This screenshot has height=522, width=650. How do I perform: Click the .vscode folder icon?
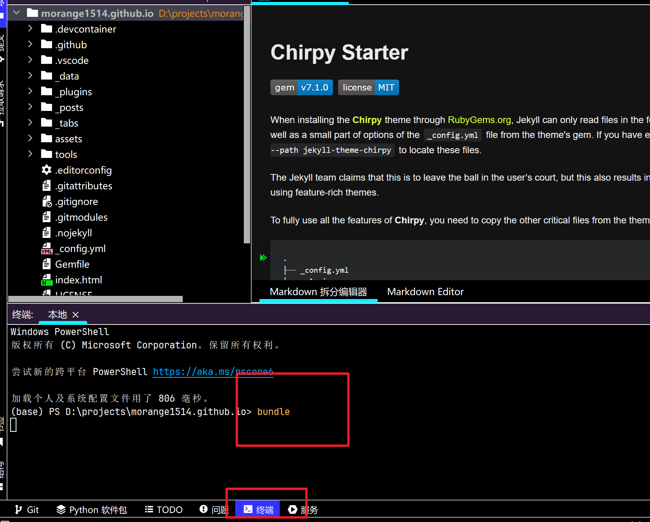pos(47,60)
